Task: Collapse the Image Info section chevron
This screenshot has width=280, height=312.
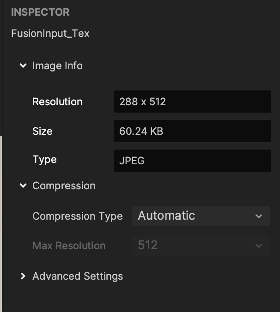Action: (x=23, y=66)
